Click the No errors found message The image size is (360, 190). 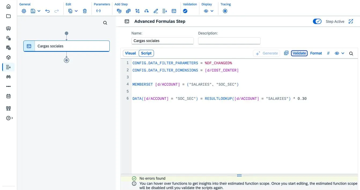152,178
